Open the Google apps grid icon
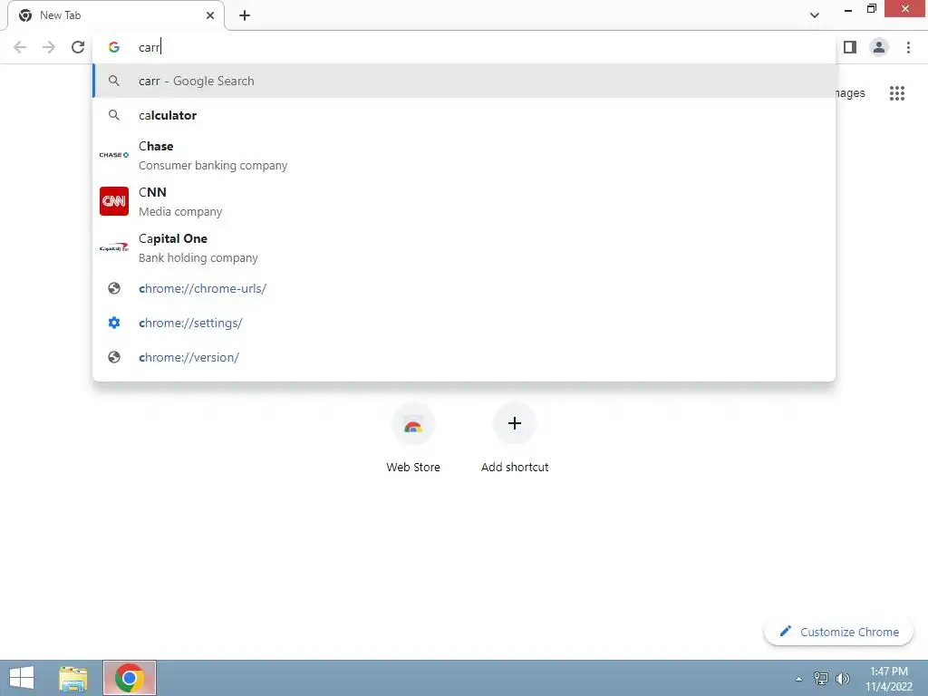 [897, 93]
